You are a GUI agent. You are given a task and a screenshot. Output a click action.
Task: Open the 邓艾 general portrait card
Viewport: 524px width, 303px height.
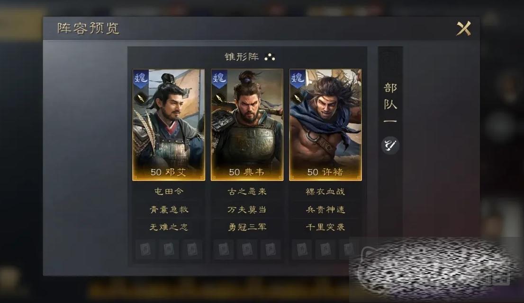[169, 125]
